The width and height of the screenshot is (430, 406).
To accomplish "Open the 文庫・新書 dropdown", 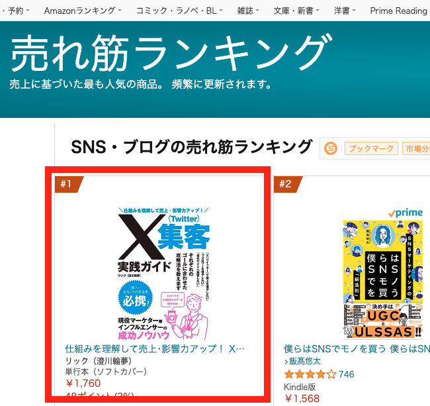I will [296, 11].
